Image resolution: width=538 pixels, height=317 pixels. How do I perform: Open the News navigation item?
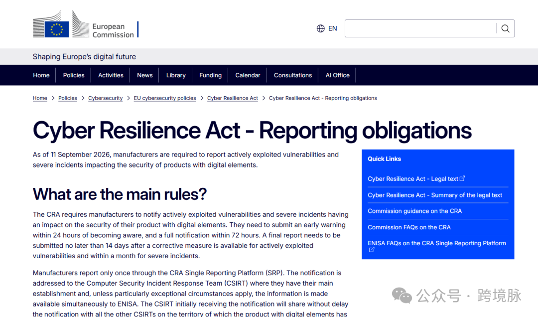tap(145, 75)
